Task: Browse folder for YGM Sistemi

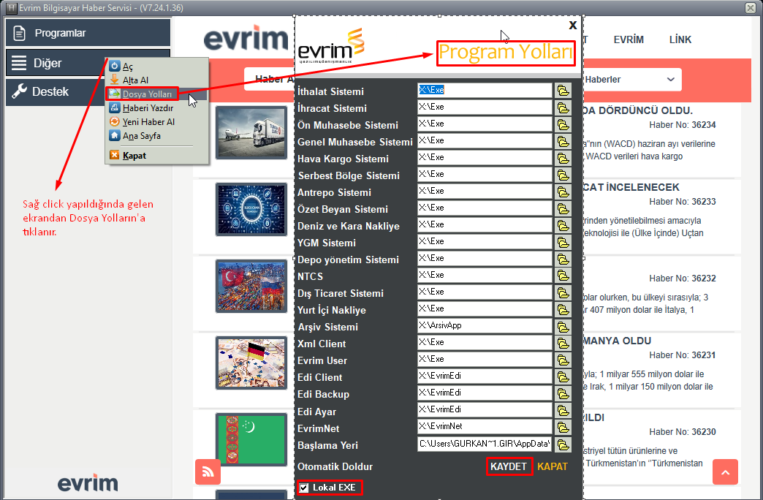Action: 563,242
